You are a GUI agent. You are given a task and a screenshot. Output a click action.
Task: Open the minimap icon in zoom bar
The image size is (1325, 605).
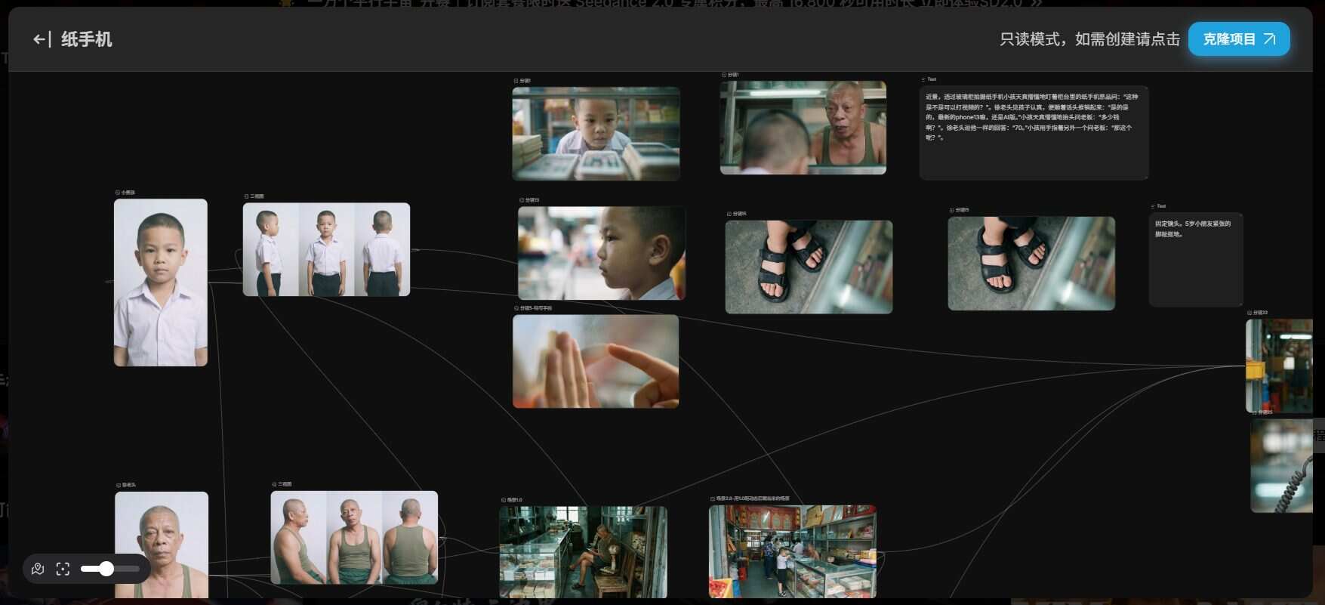[38, 569]
